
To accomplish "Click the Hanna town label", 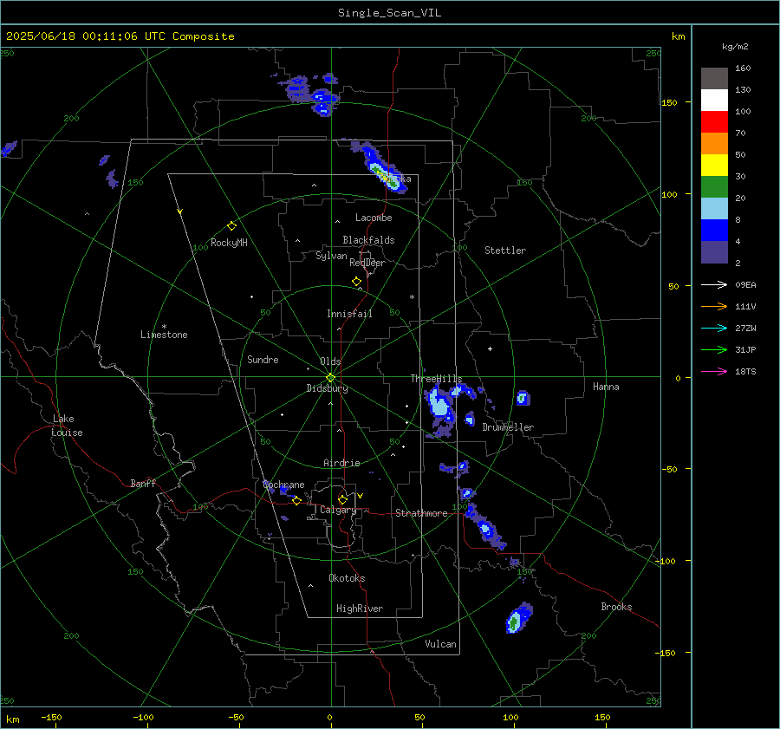I will pos(606,387).
